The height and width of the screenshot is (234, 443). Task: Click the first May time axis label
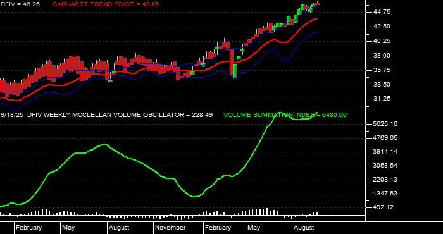[x=68, y=228]
